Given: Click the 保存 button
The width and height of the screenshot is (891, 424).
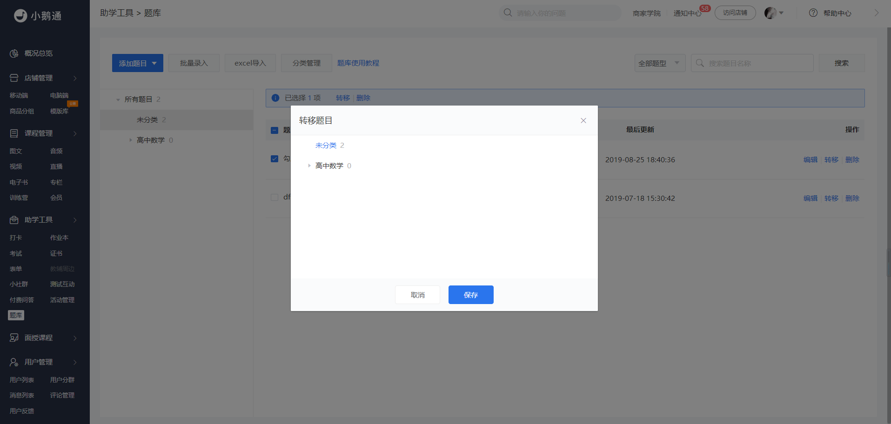Looking at the screenshot, I should click(471, 295).
